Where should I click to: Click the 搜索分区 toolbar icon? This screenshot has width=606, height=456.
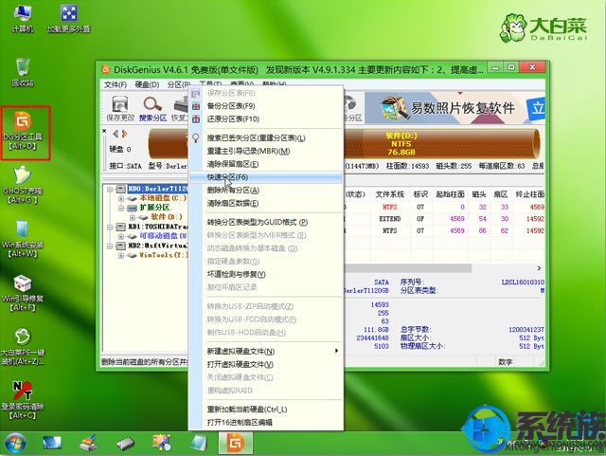point(152,109)
